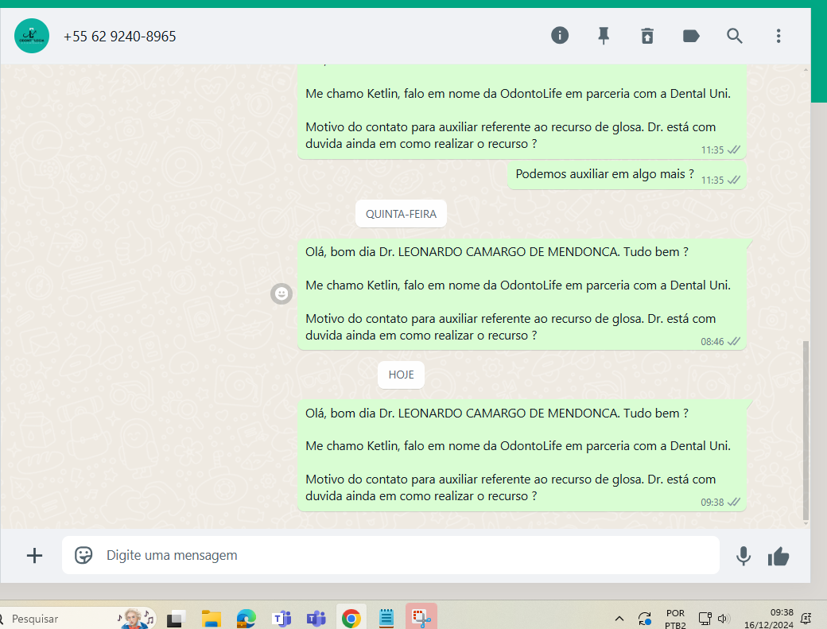Click the QUINTA-FEIRA date label
The height and width of the screenshot is (629, 827).
tap(401, 214)
